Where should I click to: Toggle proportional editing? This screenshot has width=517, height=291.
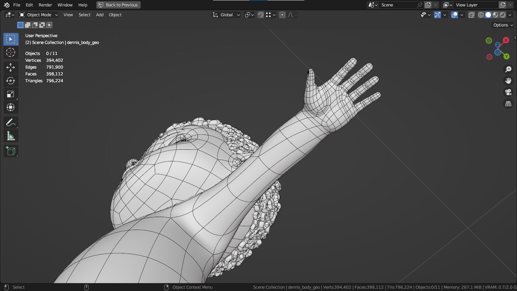click(x=282, y=15)
